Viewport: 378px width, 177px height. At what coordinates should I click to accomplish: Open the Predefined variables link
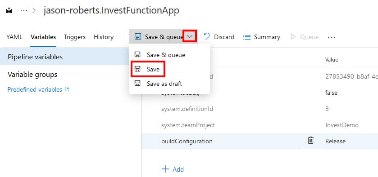(x=38, y=89)
